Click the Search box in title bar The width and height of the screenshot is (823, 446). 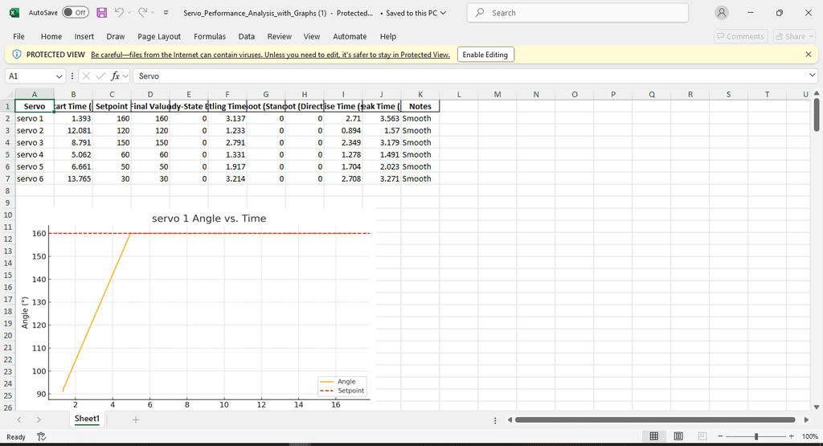[x=579, y=13]
